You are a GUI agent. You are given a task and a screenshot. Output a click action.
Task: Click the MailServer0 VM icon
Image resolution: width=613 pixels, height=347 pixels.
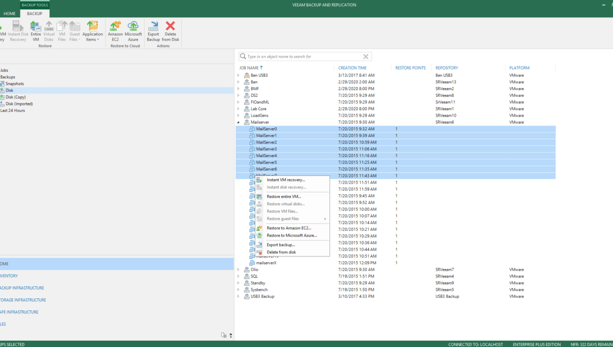252,129
